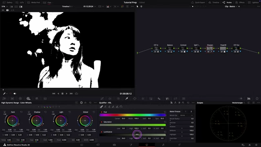Open the viewer zoom percentage dropdown
Image resolution: width=261 pixels, height=147 pixels.
click(4, 7)
